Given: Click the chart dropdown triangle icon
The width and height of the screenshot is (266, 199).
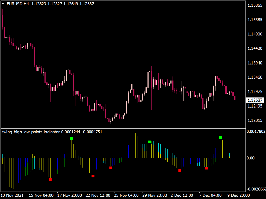Looking at the screenshot, I should pyautogui.click(x=3, y=4).
